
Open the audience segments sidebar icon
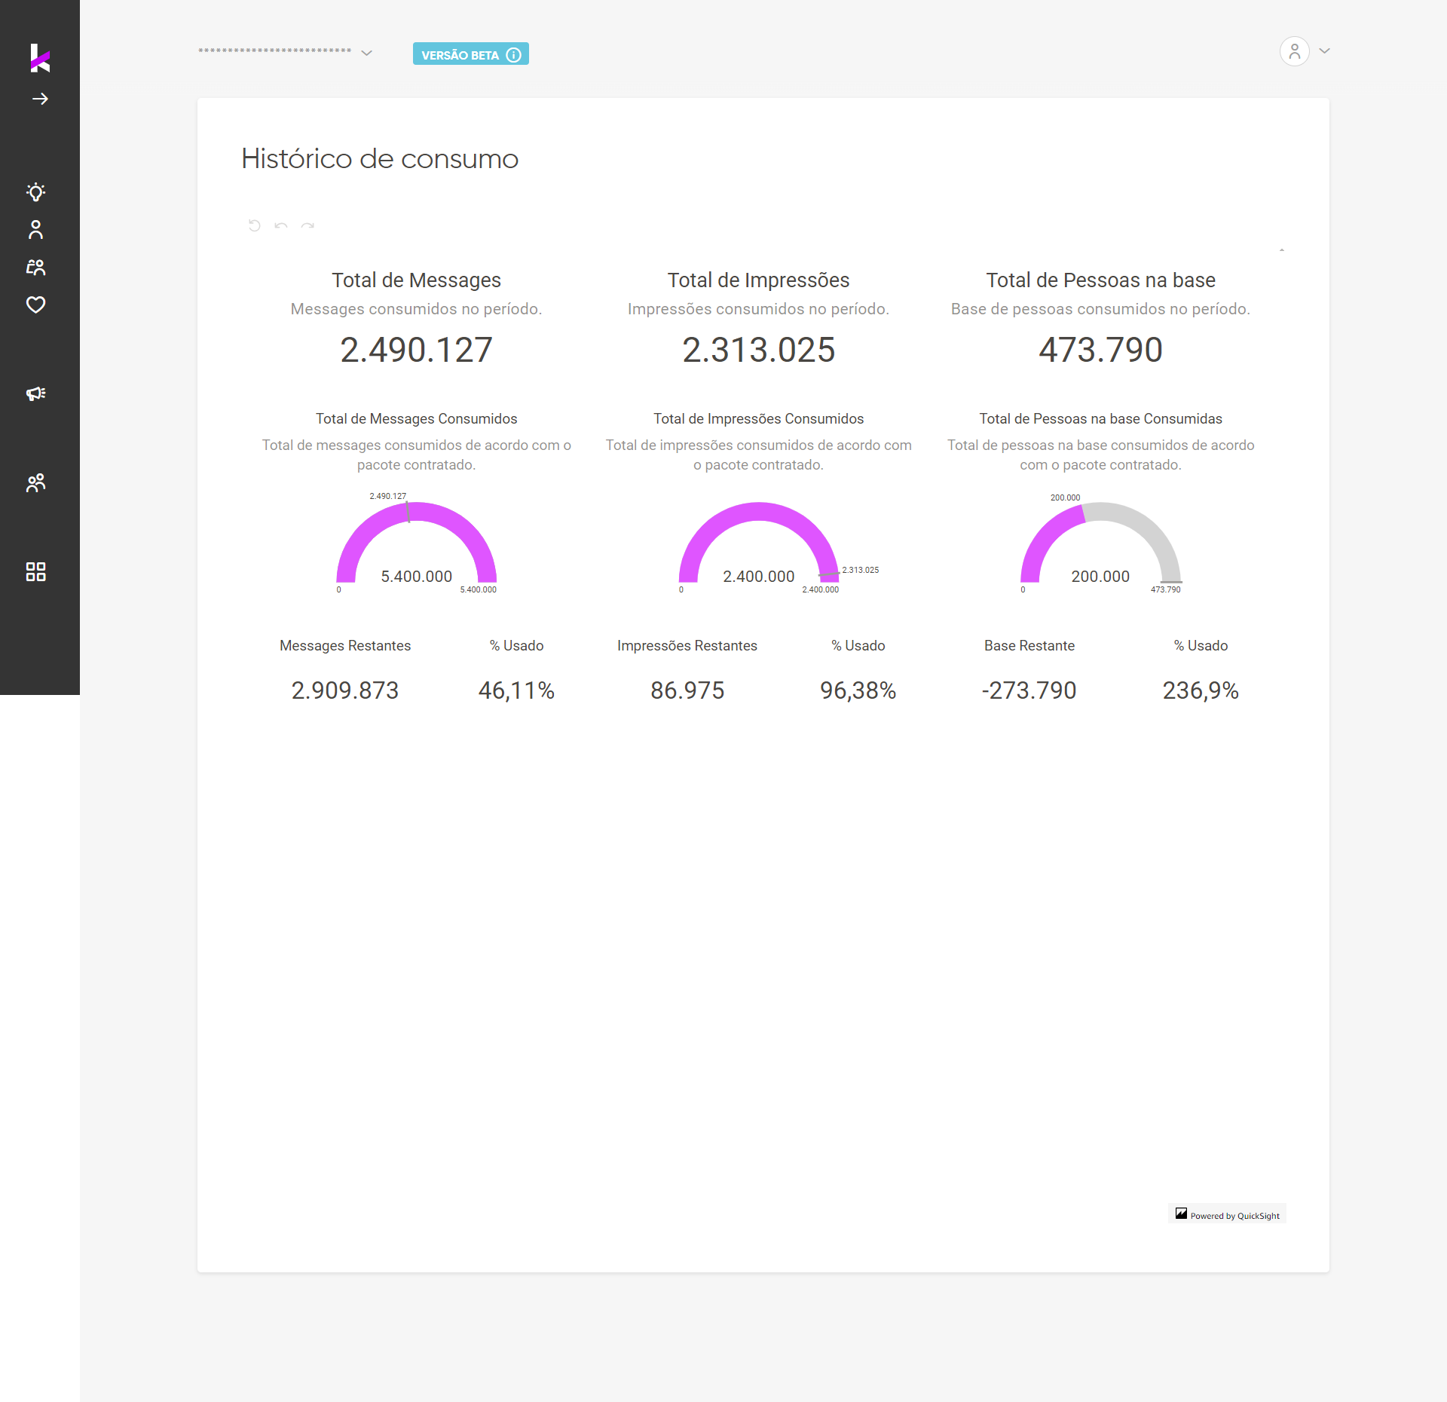click(x=35, y=267)
